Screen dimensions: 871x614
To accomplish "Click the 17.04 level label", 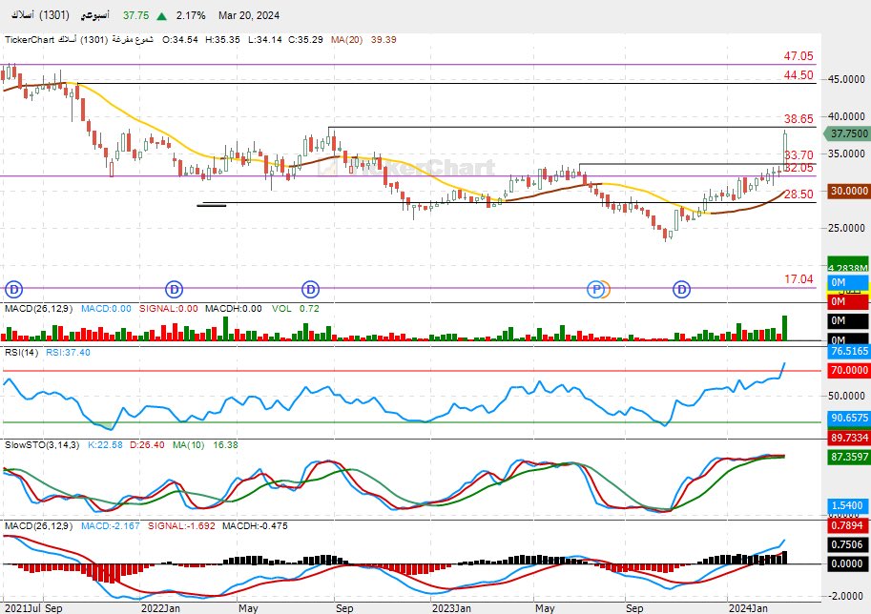I will pos(798,279).
